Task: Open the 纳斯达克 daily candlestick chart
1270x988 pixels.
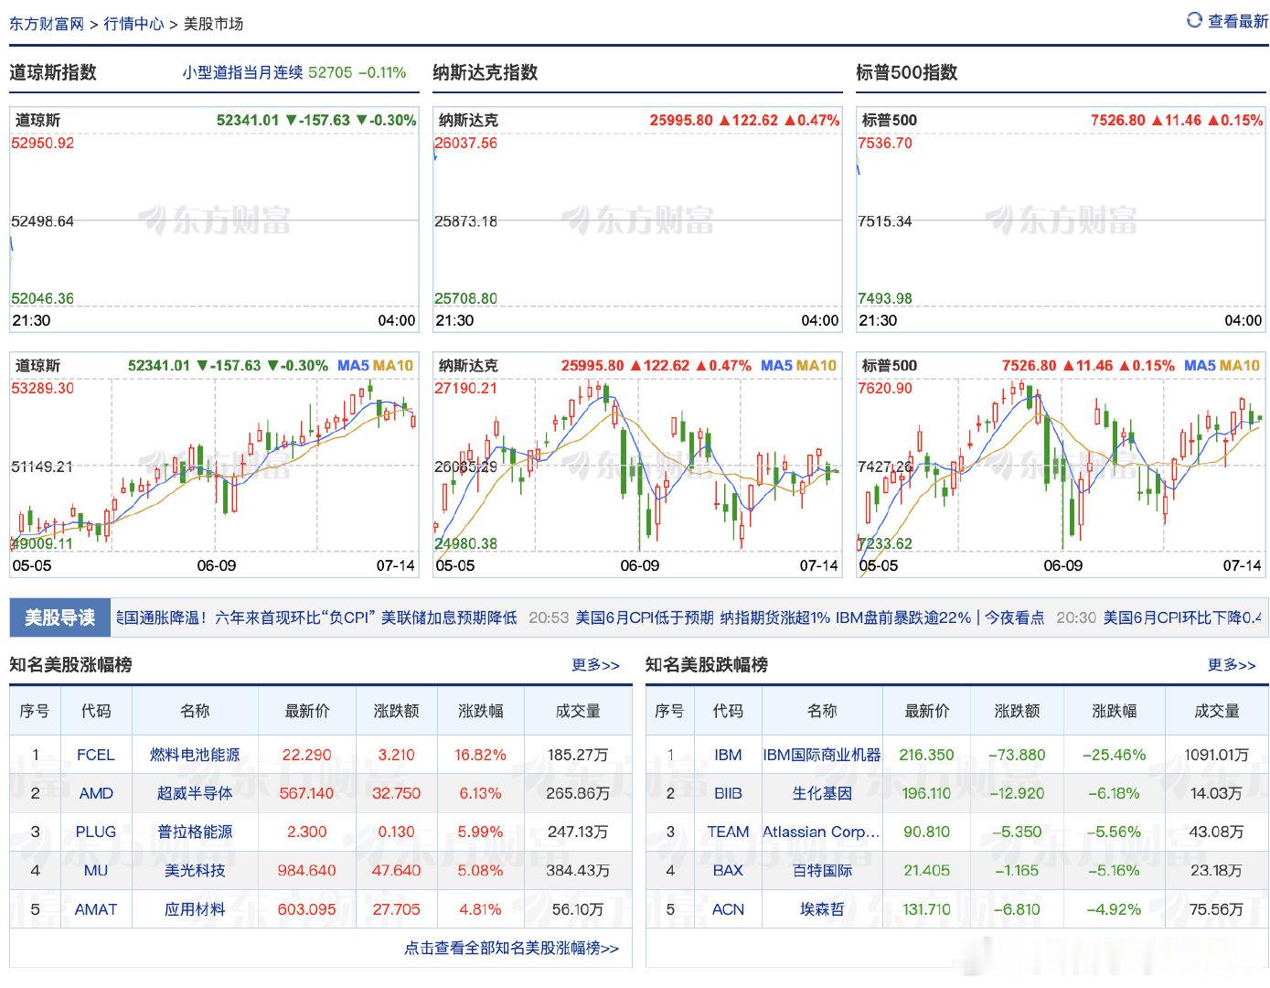Action: 637,465
